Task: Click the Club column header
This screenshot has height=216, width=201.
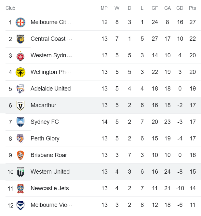Action: tap(10, 8)
